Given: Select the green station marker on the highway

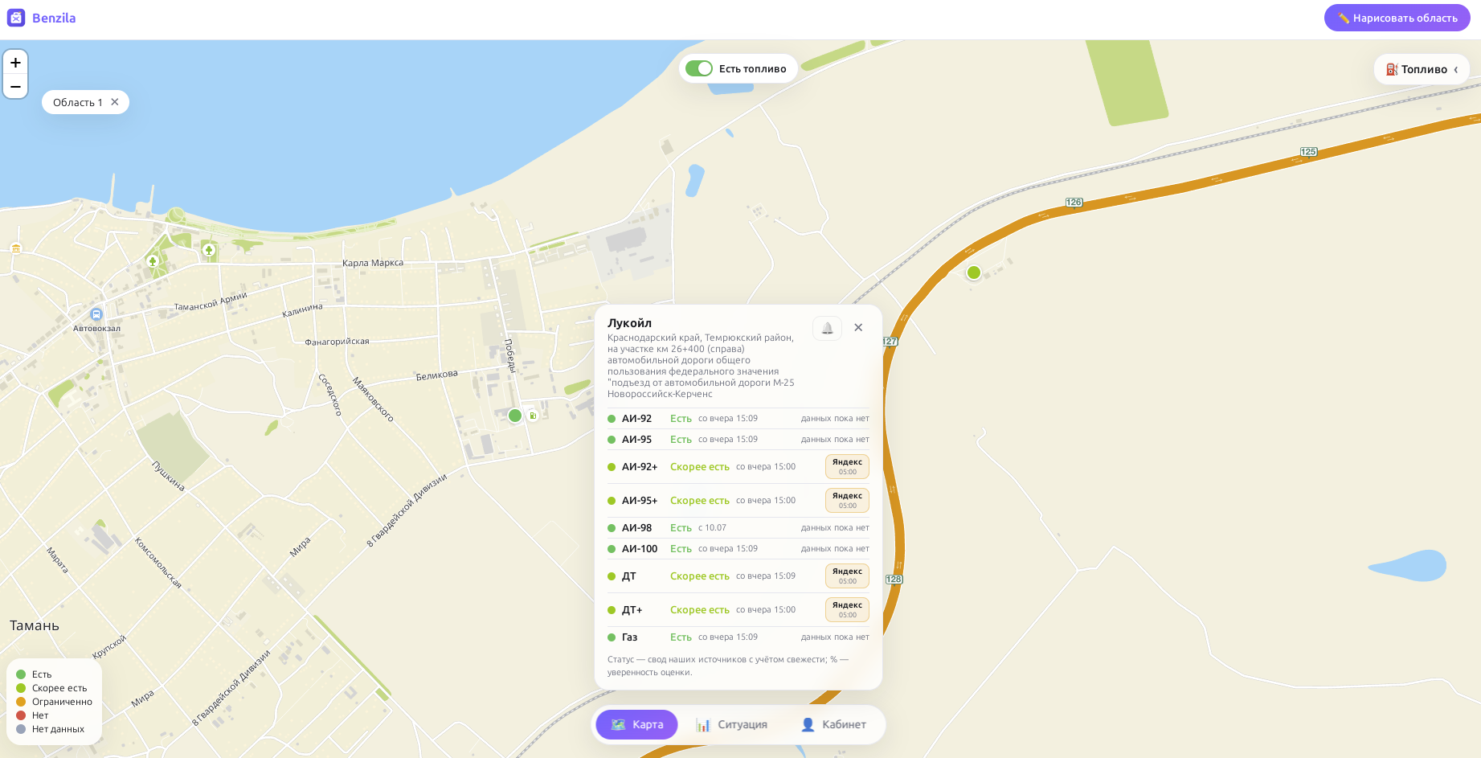Looking at the screenshot, I should (974, 272).
